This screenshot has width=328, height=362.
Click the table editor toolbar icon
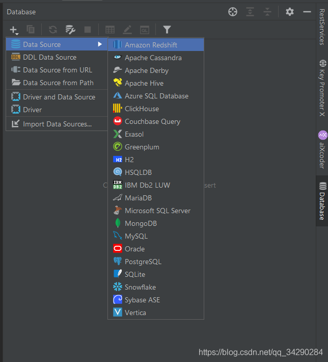click(110, 30)
